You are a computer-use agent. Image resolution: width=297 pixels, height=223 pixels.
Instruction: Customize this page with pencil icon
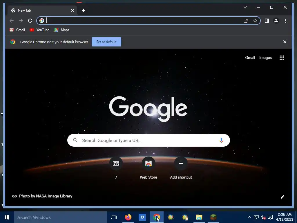click(282, 197)
